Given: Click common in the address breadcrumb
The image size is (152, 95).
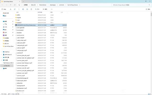Looking at the screenshot, I should click(62, 5).
